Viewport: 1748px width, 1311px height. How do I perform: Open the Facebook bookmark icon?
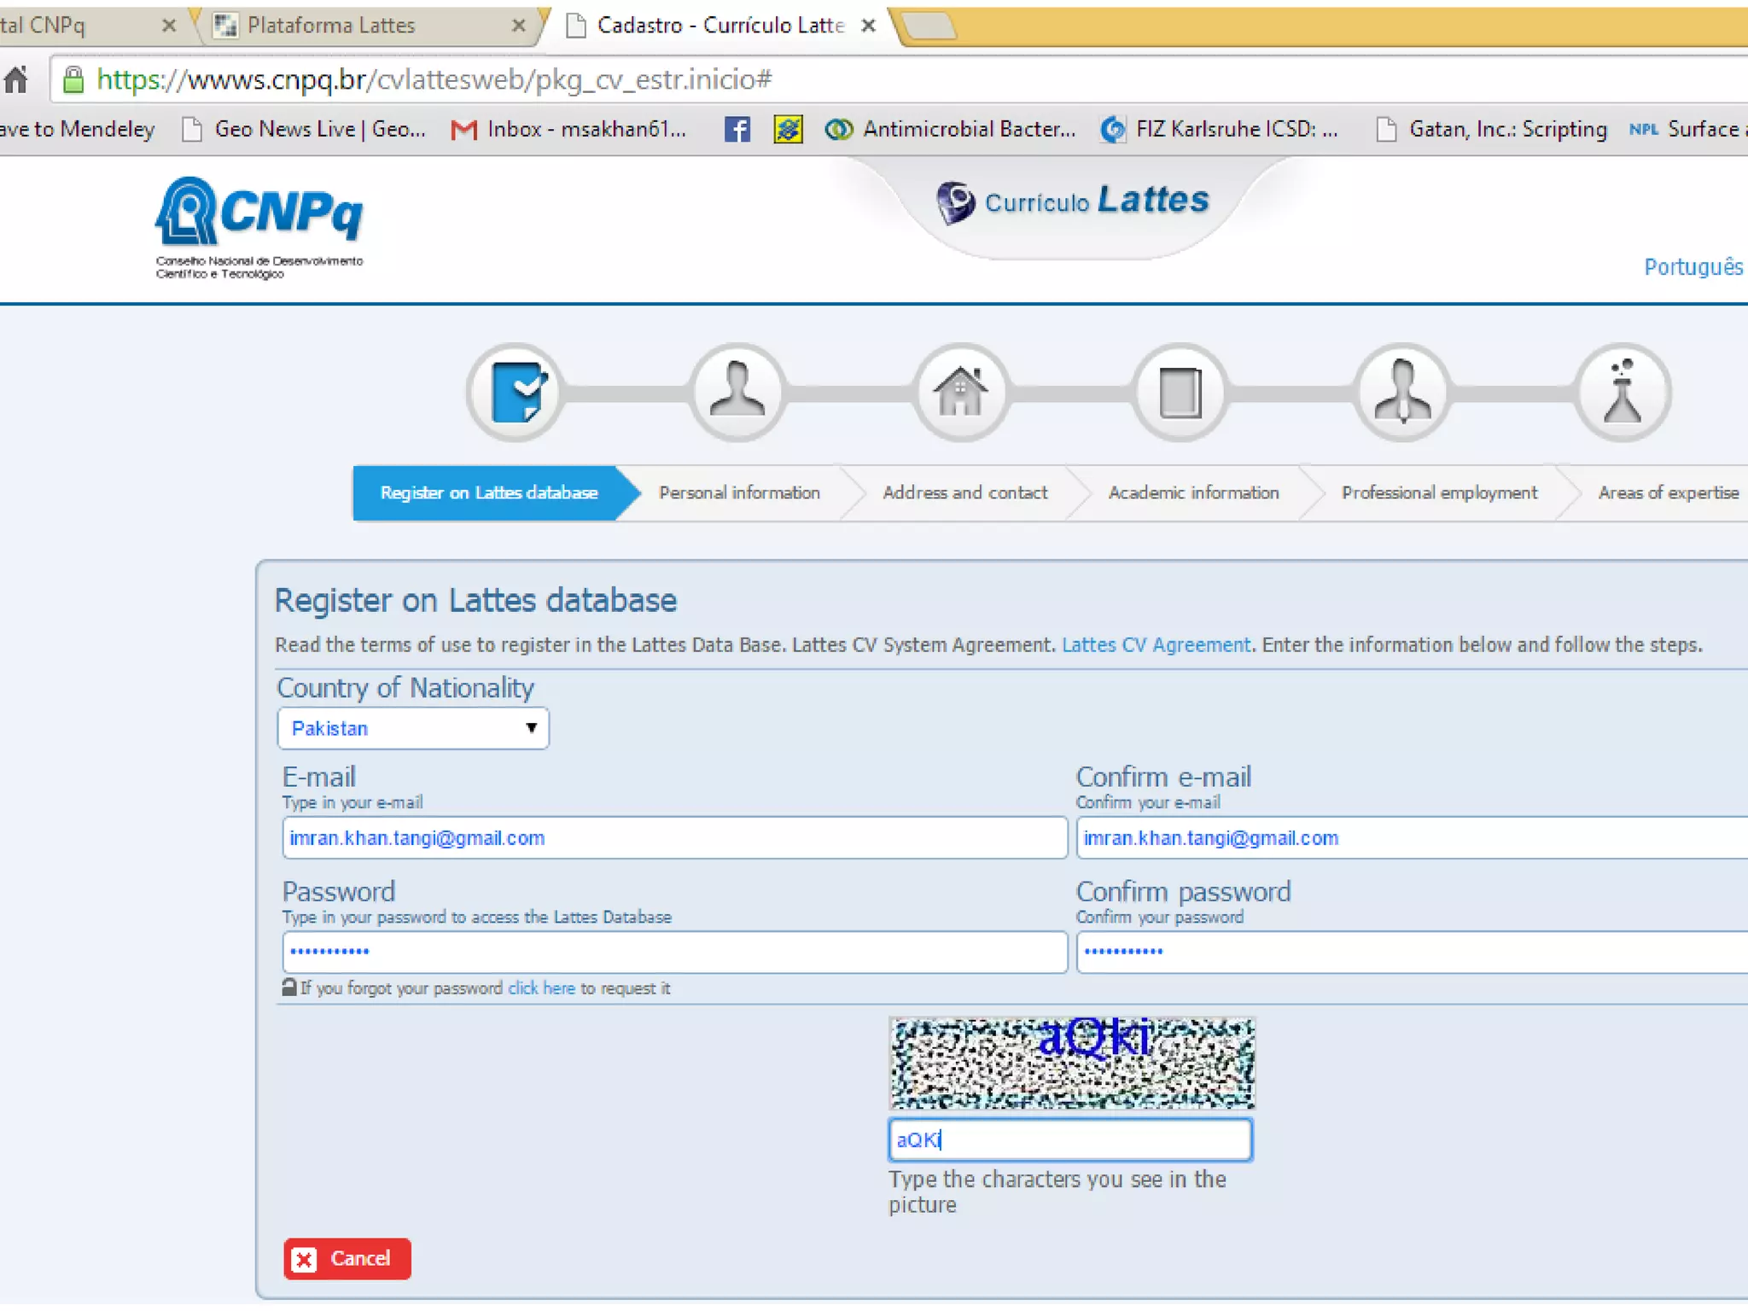737,130
